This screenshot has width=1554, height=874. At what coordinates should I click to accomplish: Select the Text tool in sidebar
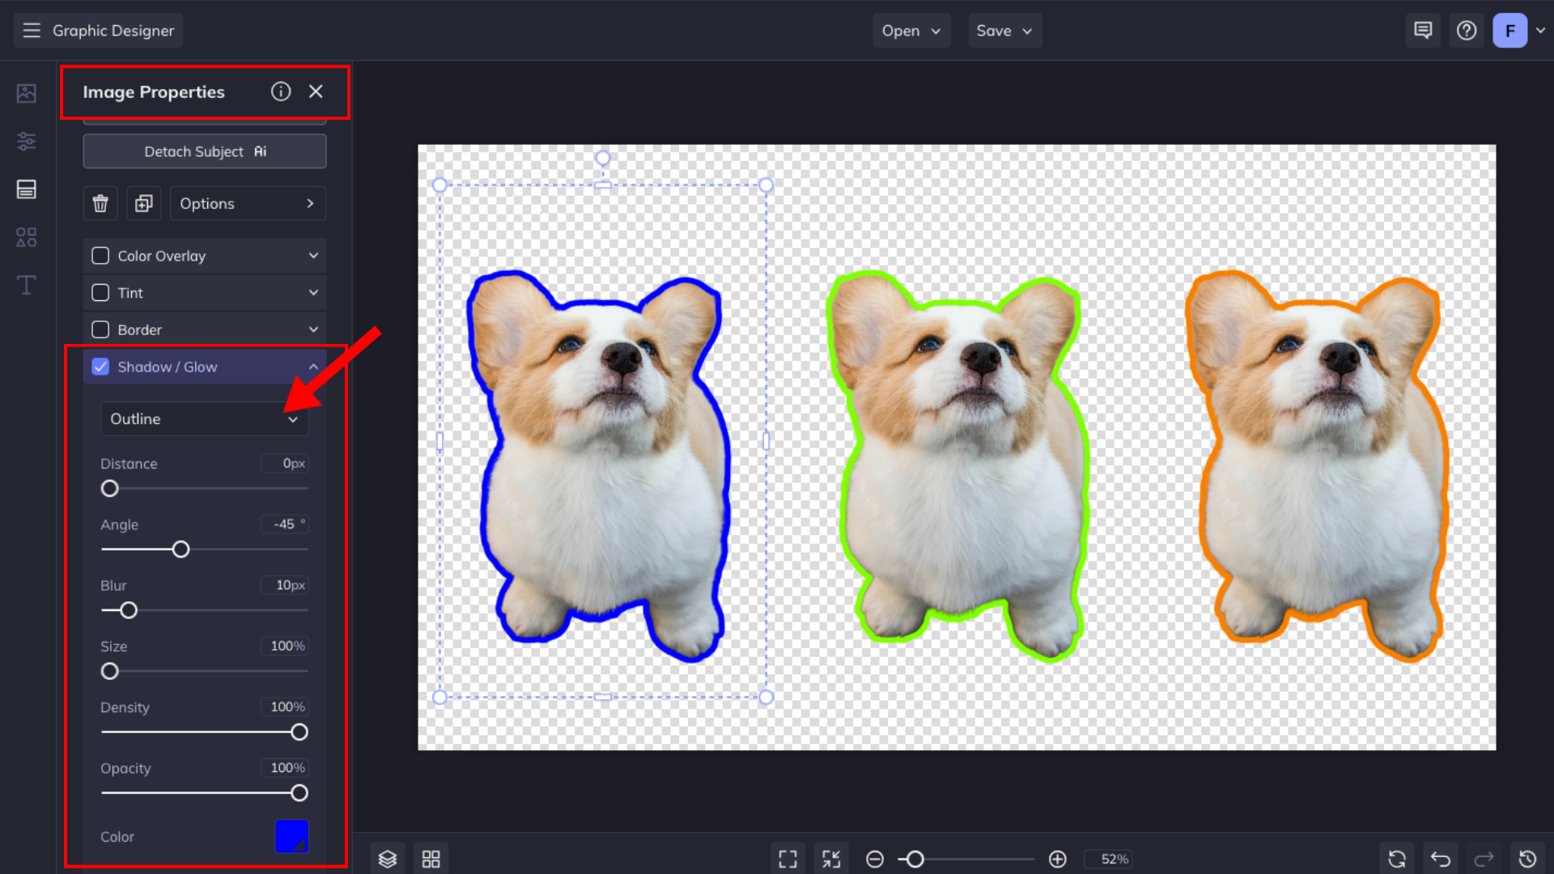pos(26,285)
